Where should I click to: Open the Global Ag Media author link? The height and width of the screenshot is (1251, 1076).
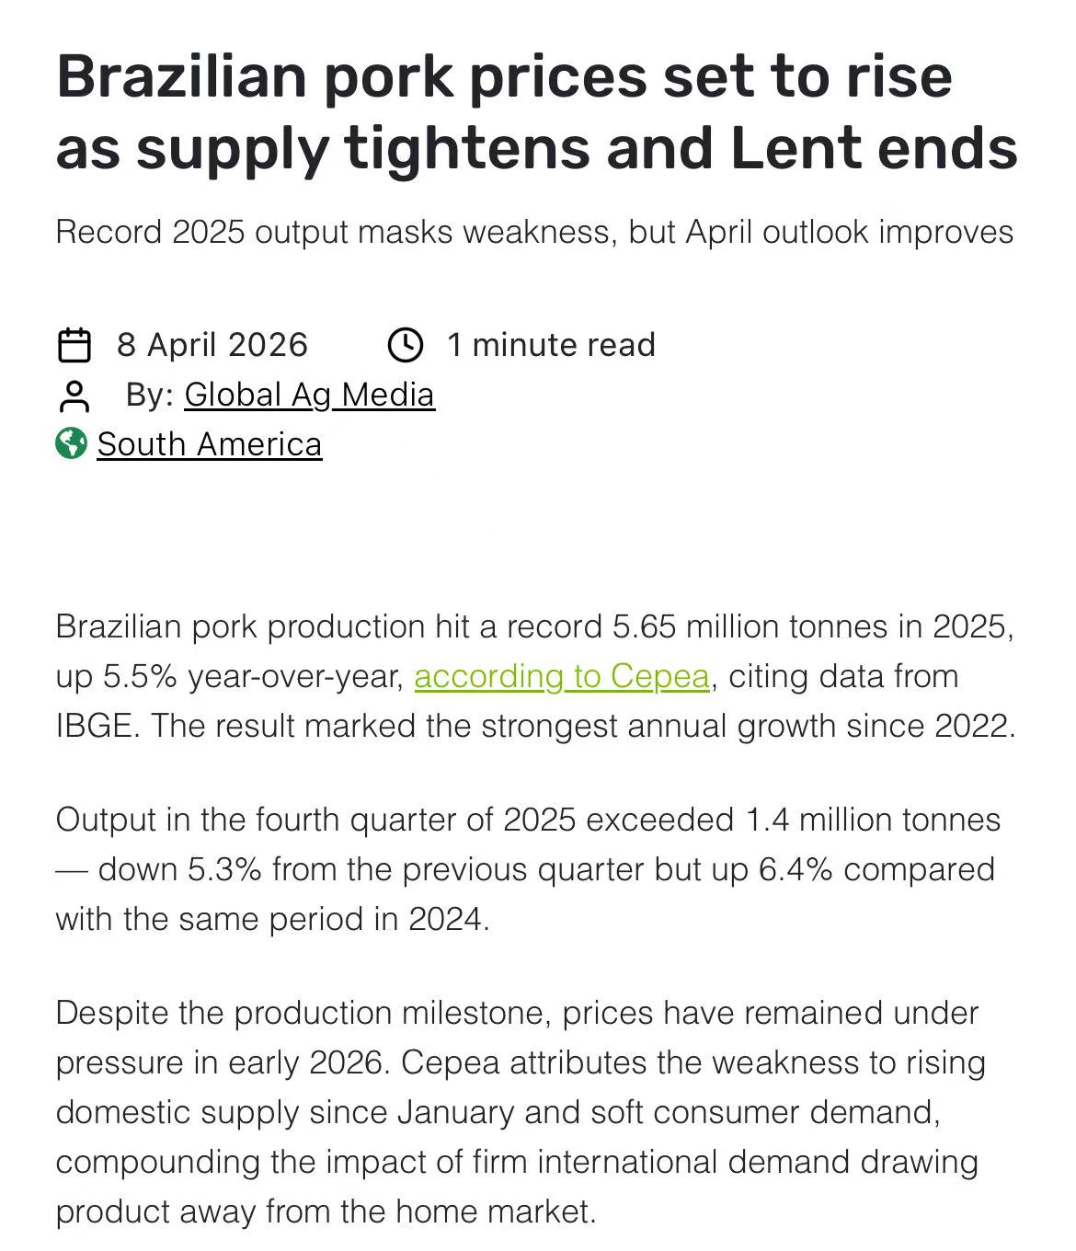click(x=309, y=395)
